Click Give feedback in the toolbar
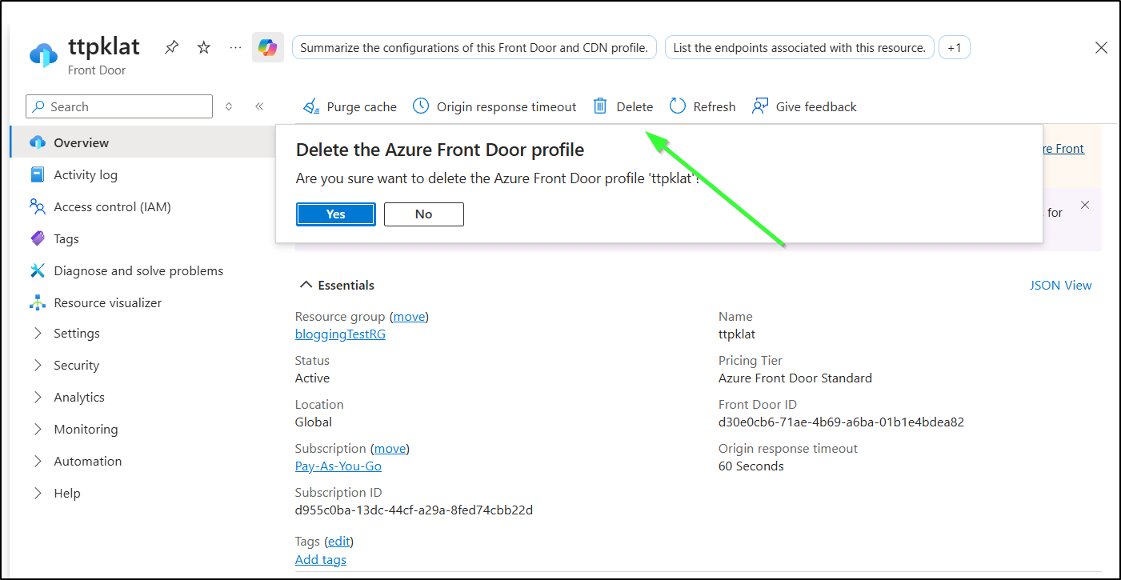The height and width of the screenshot is (580, 1121). [804, 107]
